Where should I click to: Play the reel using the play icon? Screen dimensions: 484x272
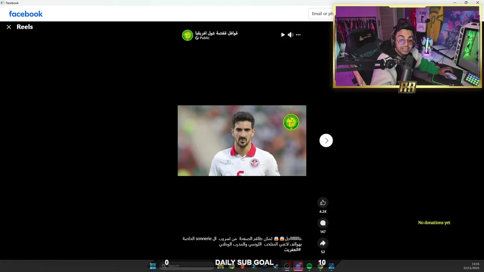pyautogui.click(x=283, y=35)
